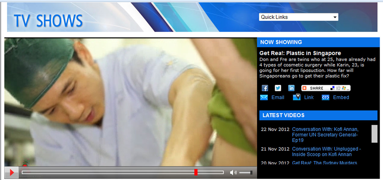Click the Link text link
This screenshot has width=383, height=180.
(x=309, y=97)
